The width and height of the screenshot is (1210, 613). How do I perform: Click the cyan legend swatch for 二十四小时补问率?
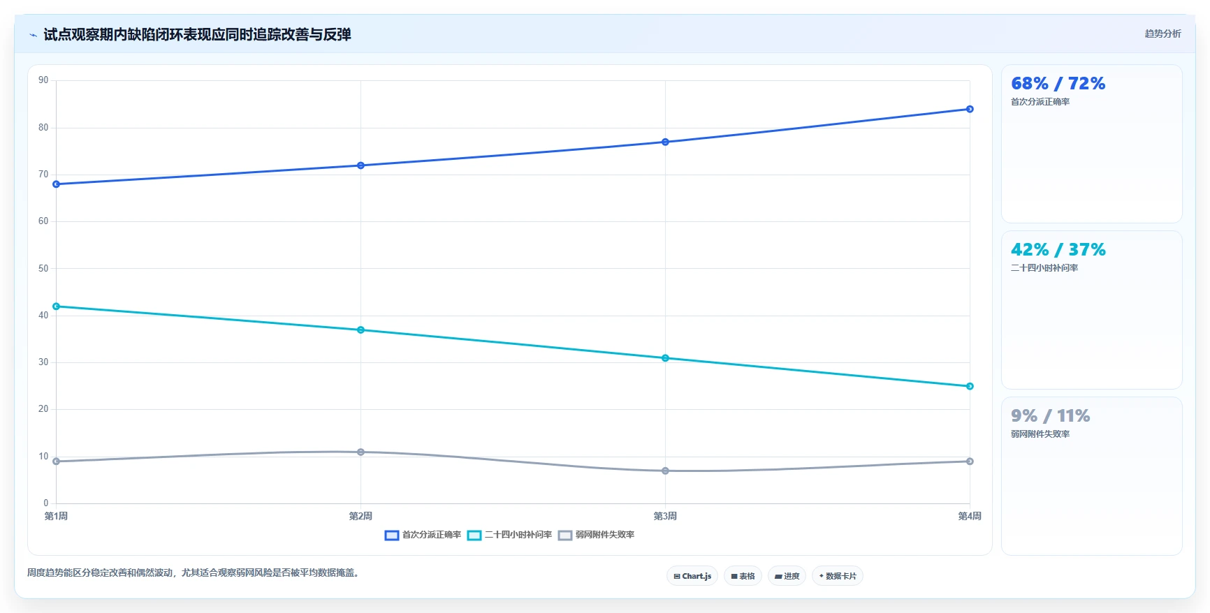pos(474,536)
